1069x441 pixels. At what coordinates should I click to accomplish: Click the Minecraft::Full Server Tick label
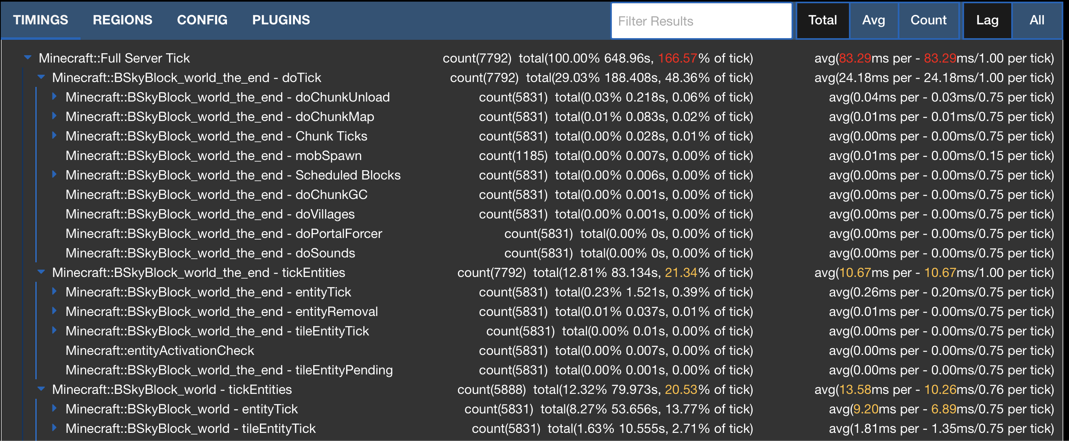tap(114, 58)
